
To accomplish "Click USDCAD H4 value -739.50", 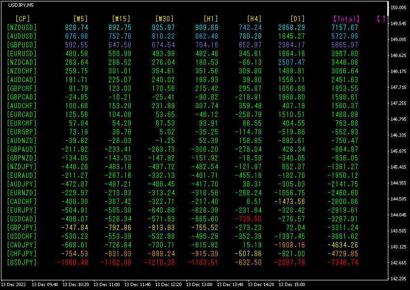I will coord(248,219).
